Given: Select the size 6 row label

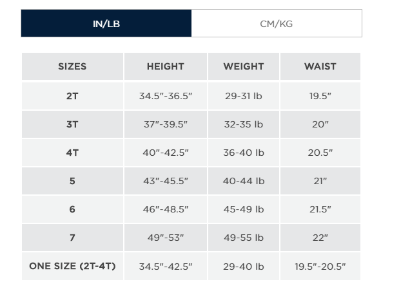Looking at the screenshot, I should point(72,209).
